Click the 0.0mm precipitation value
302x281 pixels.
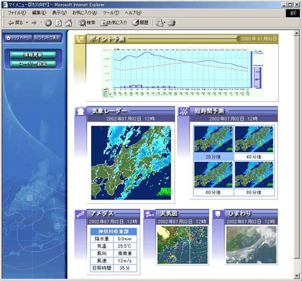124,239
